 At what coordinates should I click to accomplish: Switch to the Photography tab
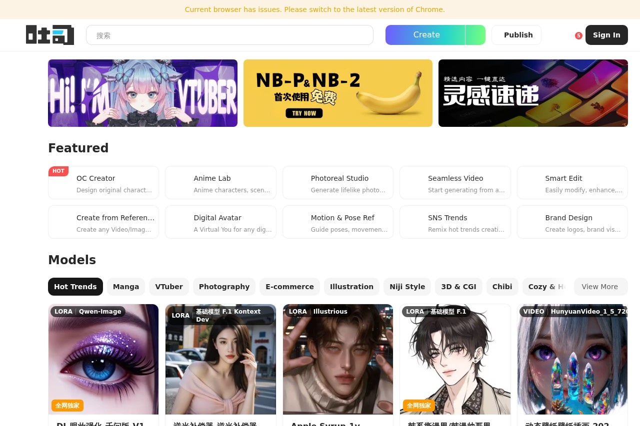224,287
